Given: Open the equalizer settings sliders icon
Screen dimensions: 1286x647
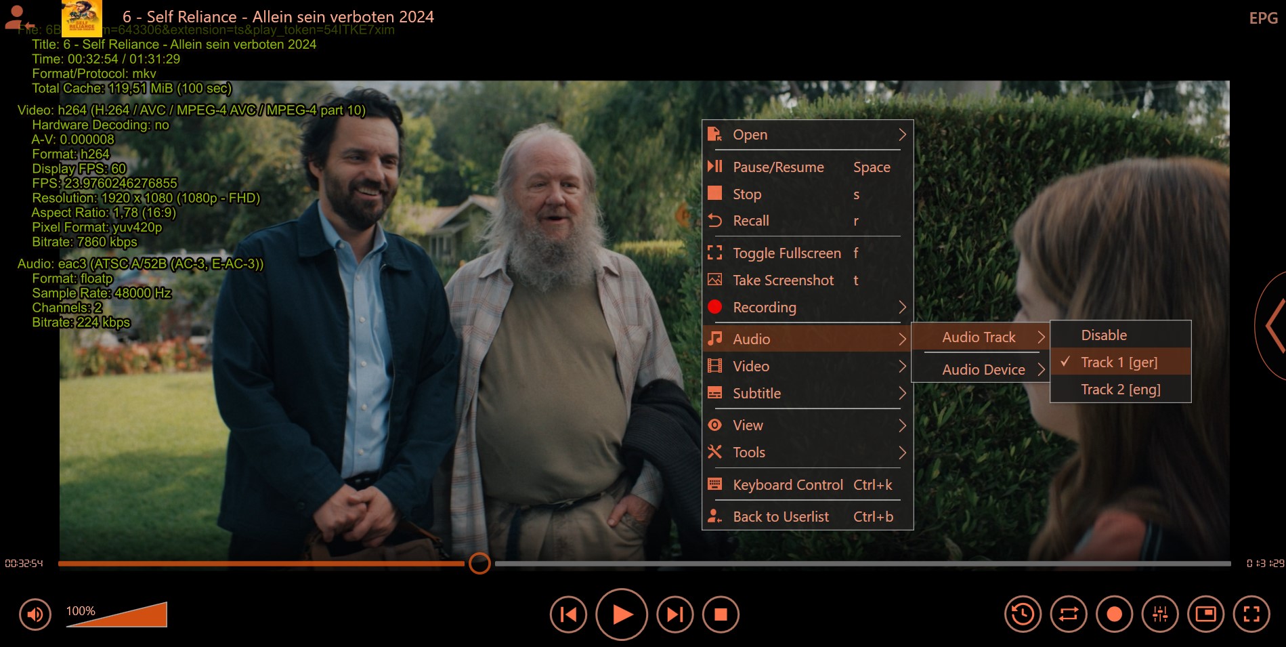Looking at the screenshot, I should pos(1160,614).
